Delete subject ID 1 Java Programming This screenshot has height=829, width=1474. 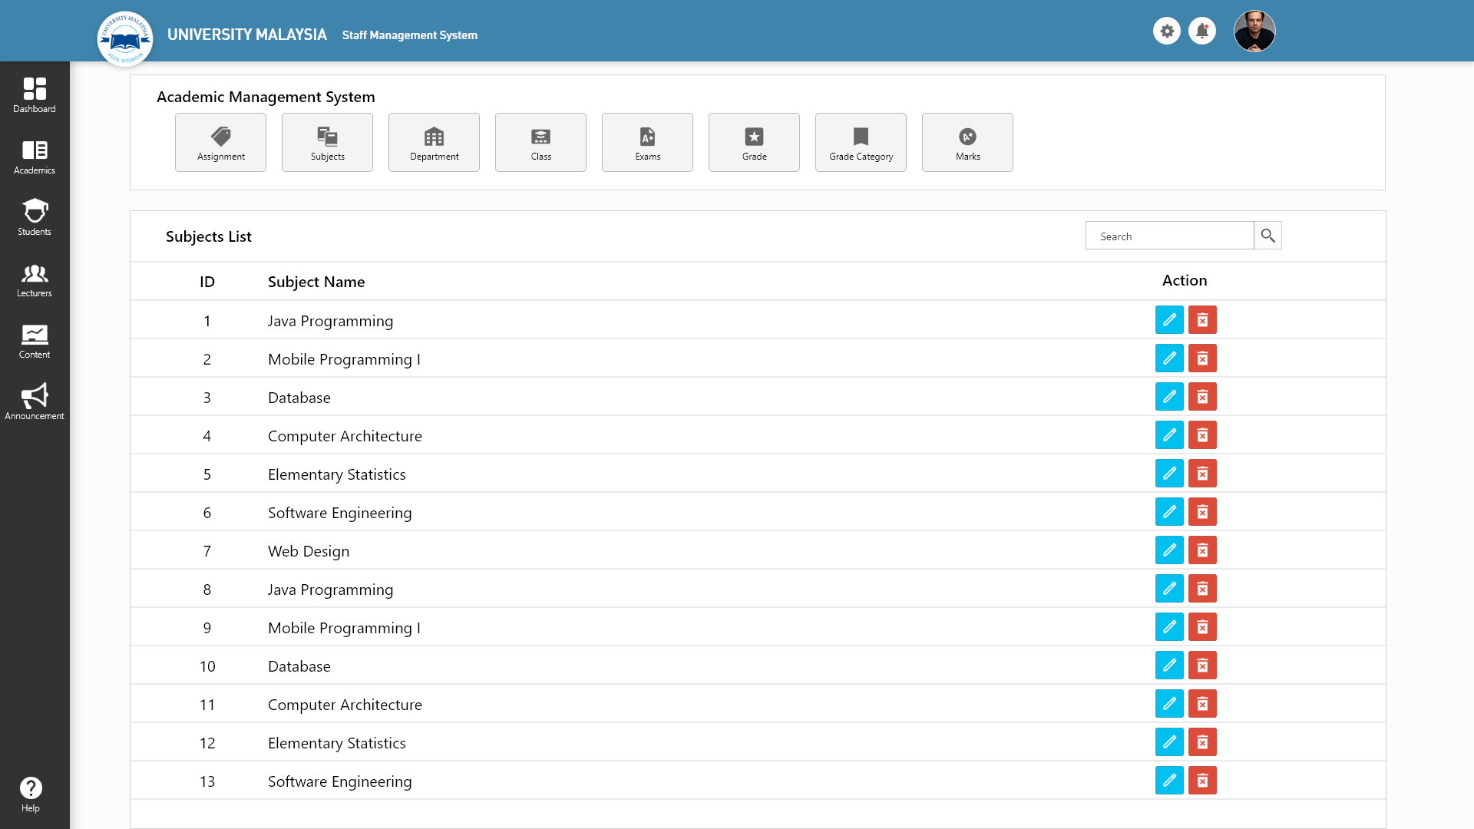point(1203,320)
